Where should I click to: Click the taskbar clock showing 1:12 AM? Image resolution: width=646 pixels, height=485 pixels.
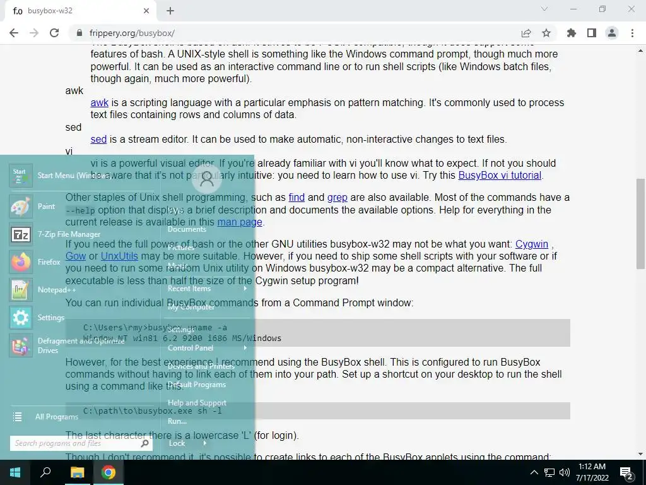pos(592,472)
